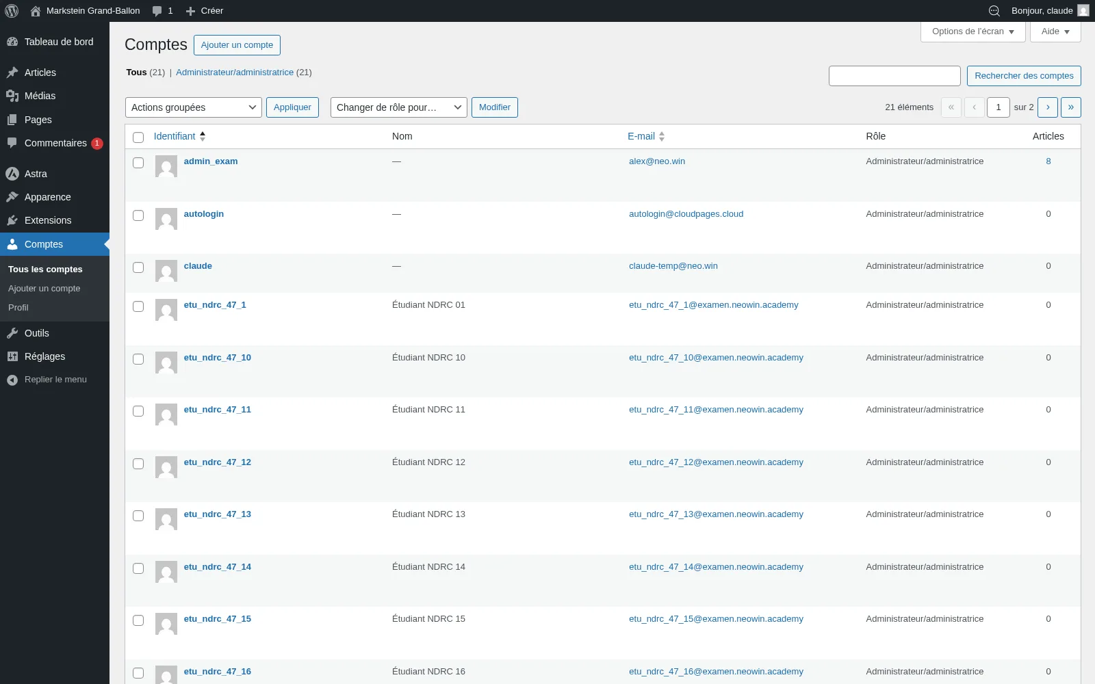Click the Modifier button
Image resolution: width=1095 pixels, height=684 pixels.
point(495,107)
